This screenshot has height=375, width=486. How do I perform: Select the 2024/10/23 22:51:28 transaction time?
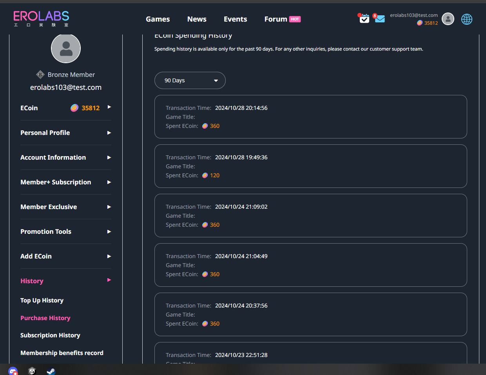tap(241, 355)
